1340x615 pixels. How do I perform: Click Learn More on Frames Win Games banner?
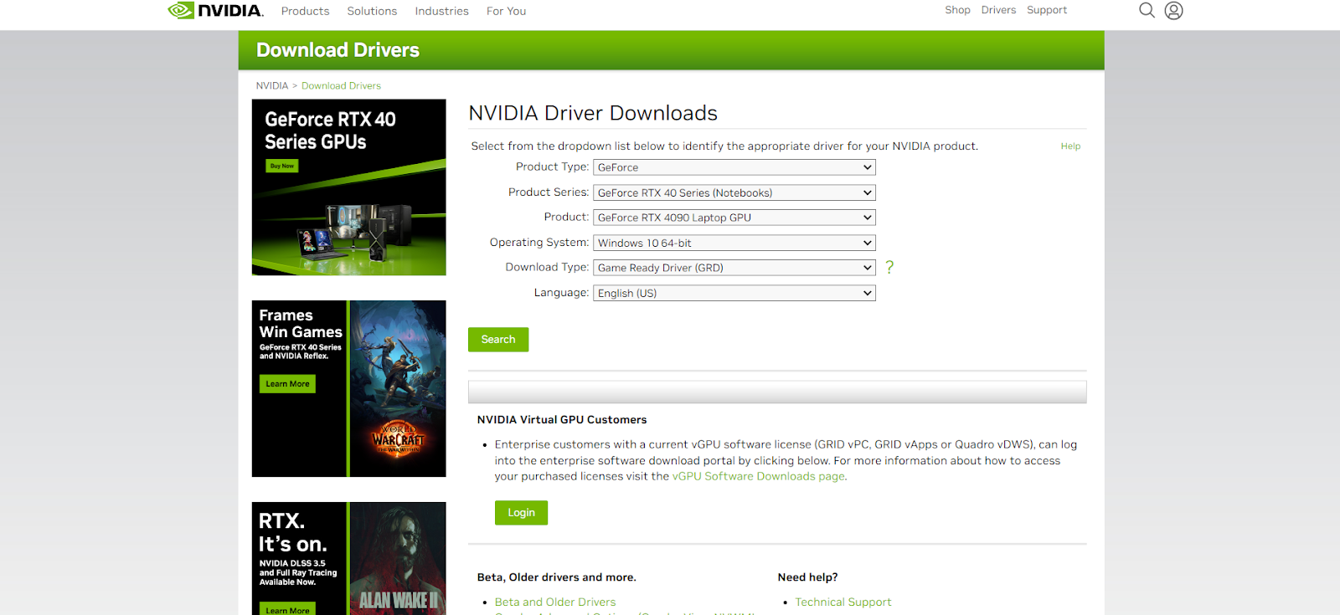287,384
